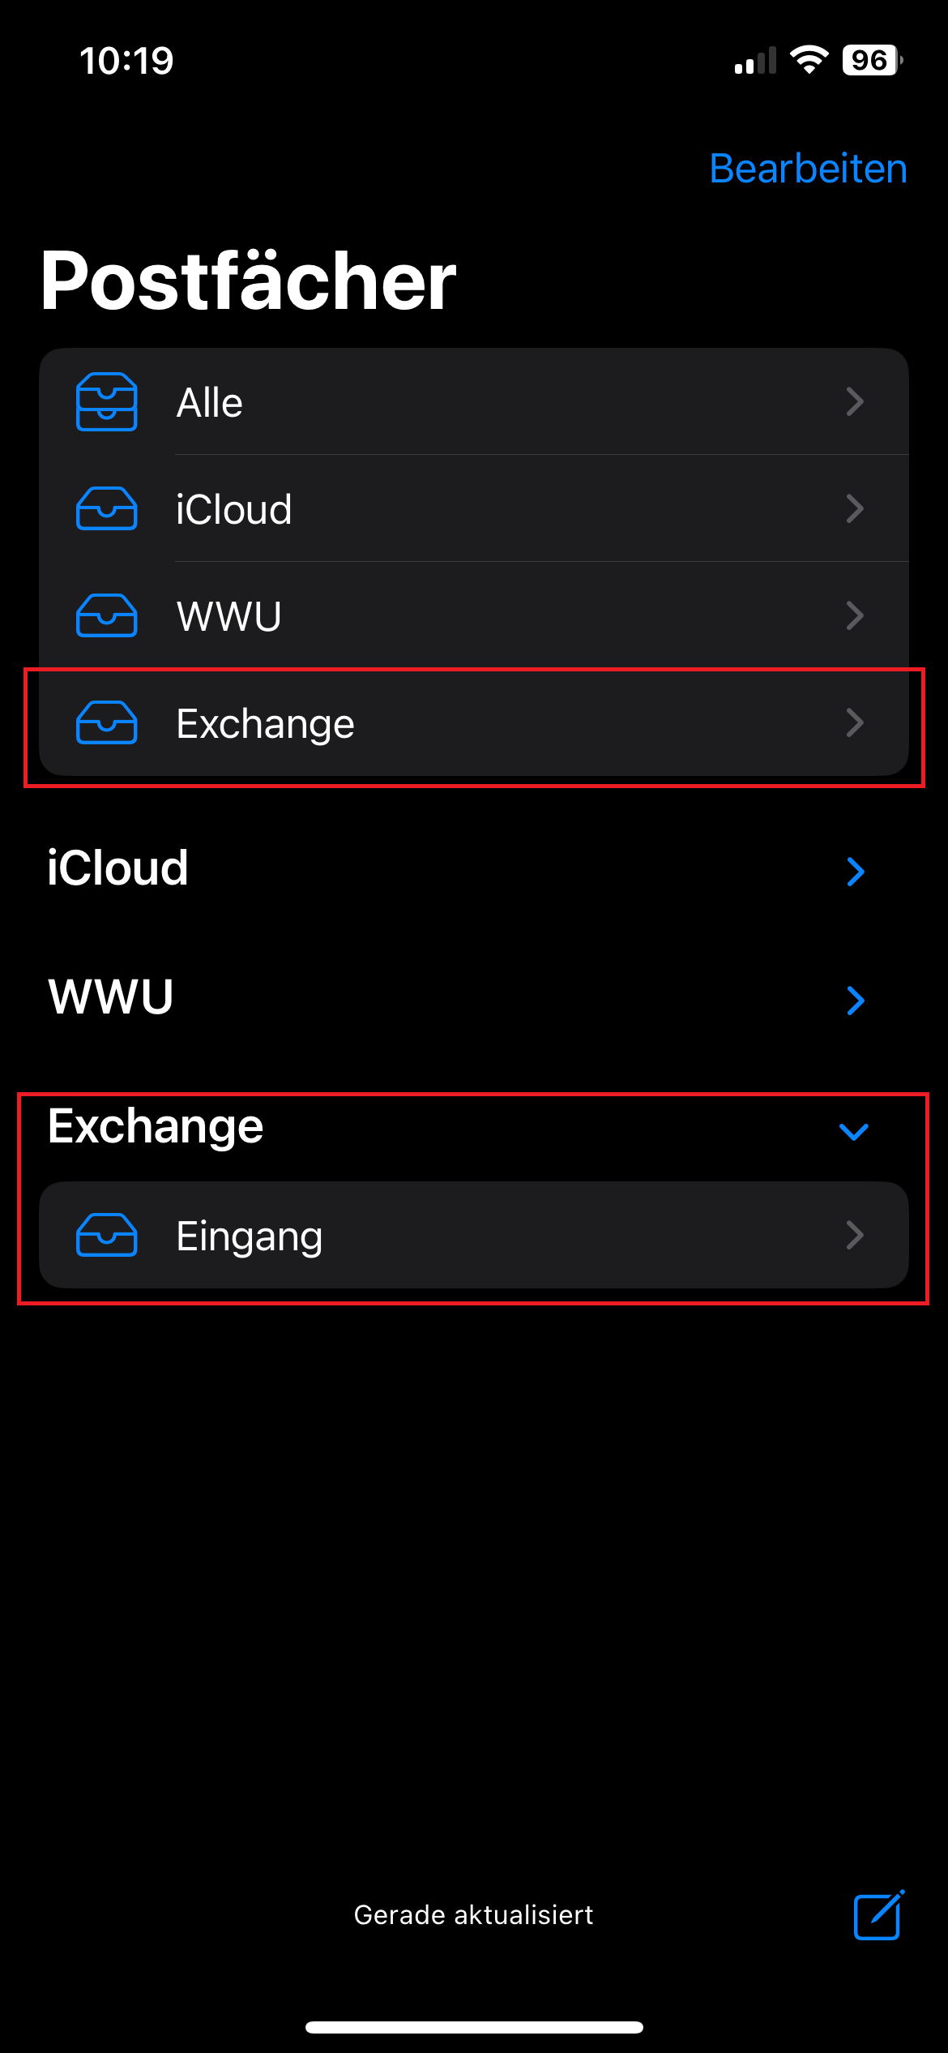This screenshot has height=2053, width=948.
Task: Tap the Exchange inbox tray icon
Action: tap(106, 723)
